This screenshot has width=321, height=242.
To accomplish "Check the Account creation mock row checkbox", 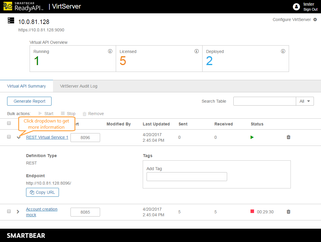I will (x=9, y=211).
